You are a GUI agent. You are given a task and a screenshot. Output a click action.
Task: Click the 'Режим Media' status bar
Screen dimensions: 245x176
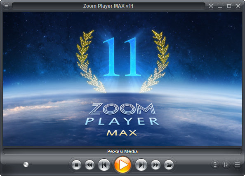122,151
